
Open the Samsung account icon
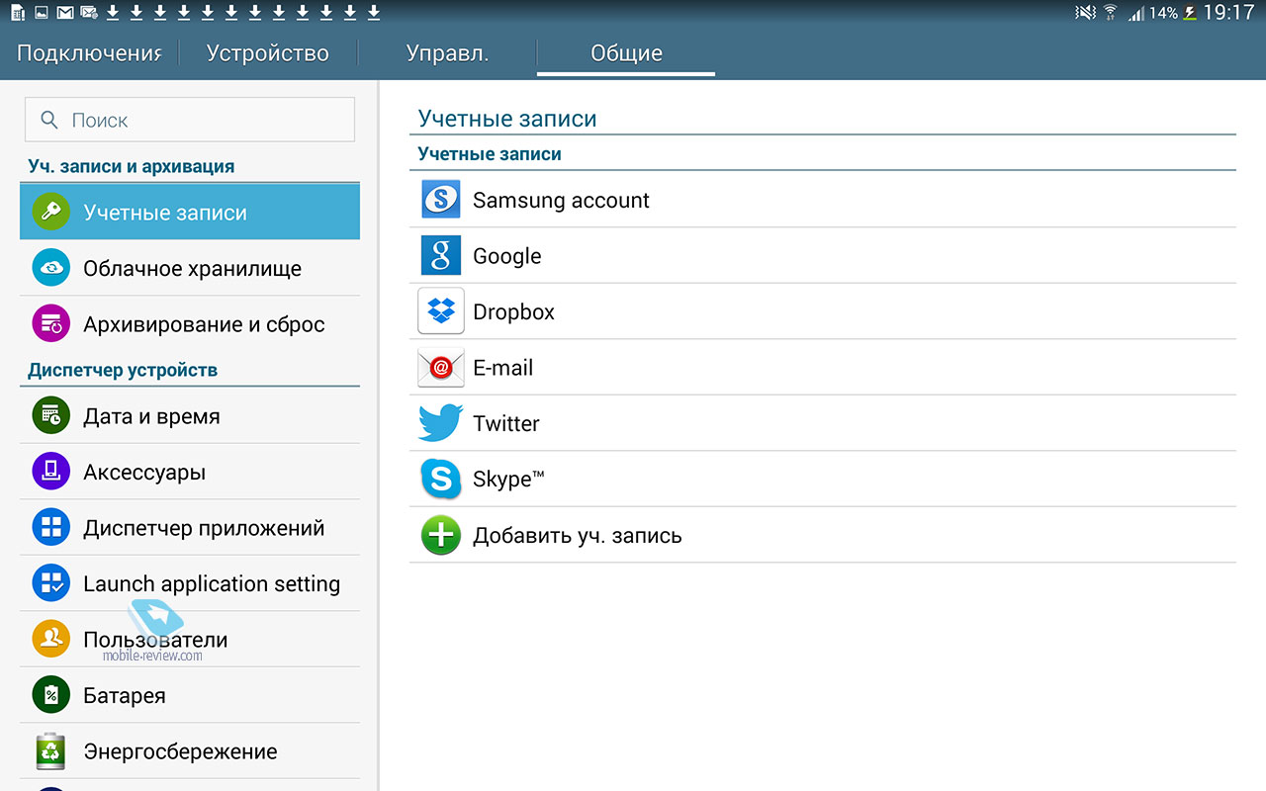pyautogui.click(x=441, y=199)
